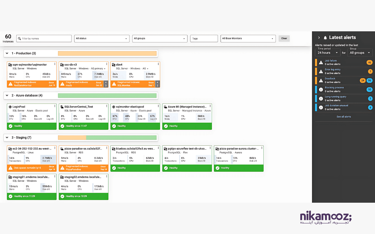Open kebab menu on pgtips-azureflex card
Viewport: 375px width, 234px height.
pyautogui.click(x=210, y=148)
